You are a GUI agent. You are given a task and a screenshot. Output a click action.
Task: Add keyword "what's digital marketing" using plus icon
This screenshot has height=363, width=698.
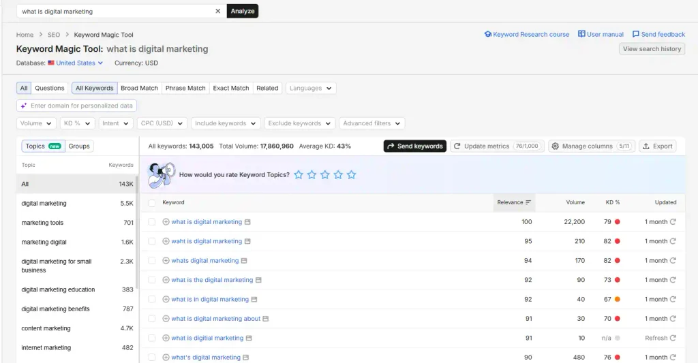pyautogui.click(x=166, y=358)
